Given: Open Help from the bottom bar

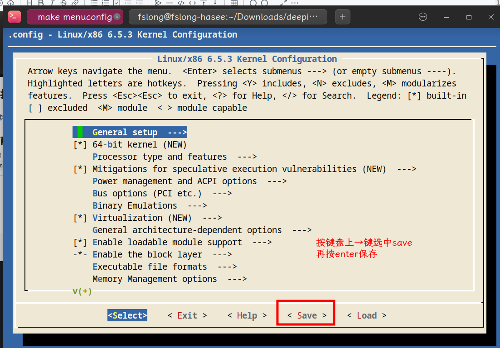Looking at the screenshot, I should pyautogui.click(x=247, y=315).
